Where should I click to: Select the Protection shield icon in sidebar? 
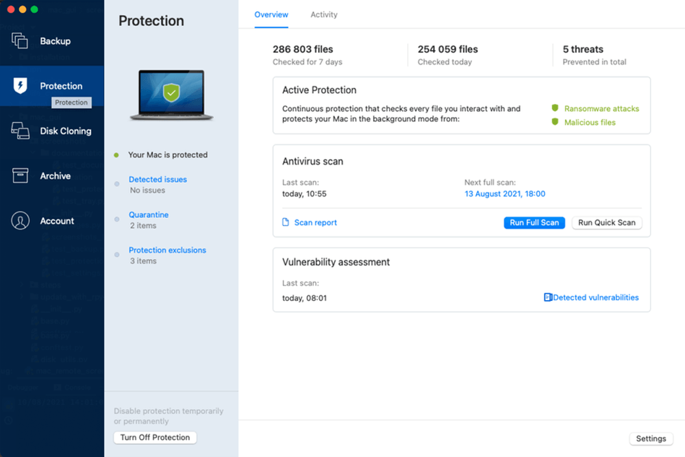point(20,86)
